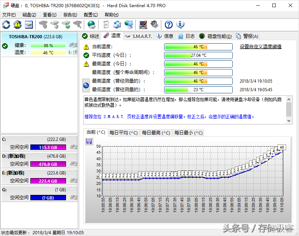Click the disk with clock toolbar icon
Viewport: 299px width, 236px height.
coord(55,25)
